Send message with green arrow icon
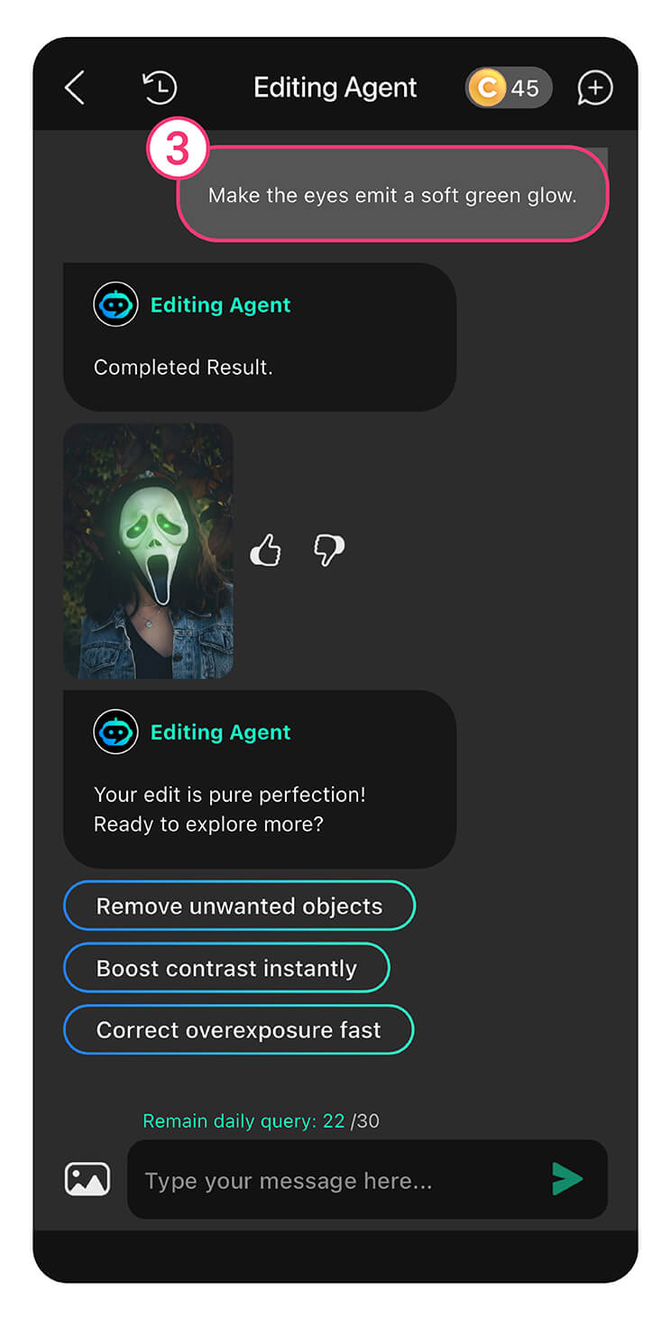 coord(567,1179)
